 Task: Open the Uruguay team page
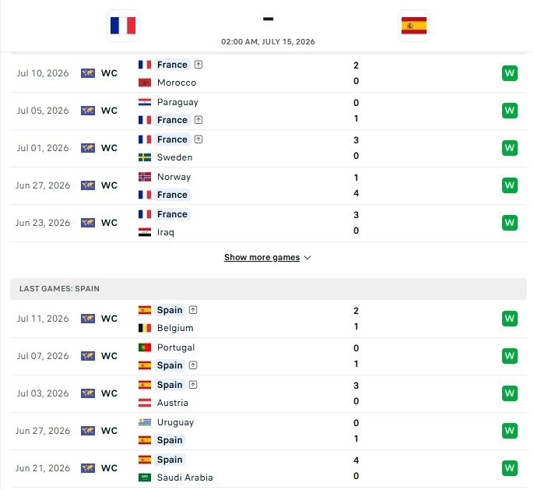[x=175, y=422]
